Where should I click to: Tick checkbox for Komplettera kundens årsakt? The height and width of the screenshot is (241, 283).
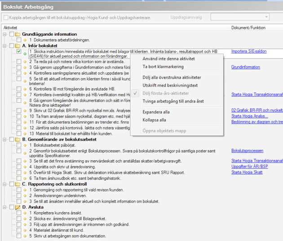[19, 213]
